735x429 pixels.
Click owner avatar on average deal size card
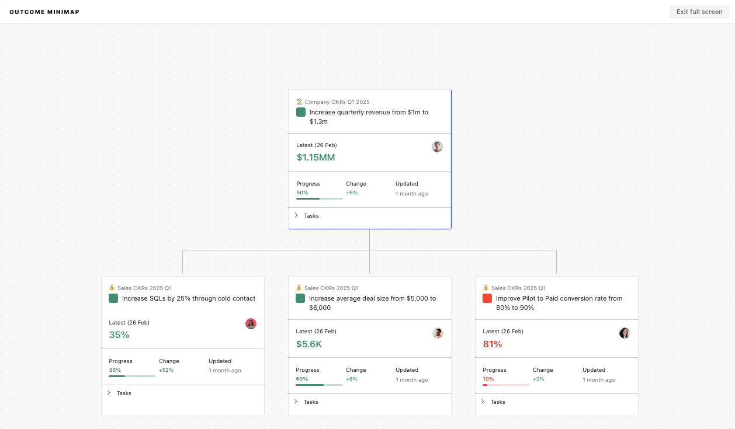[x=438, y=333]
